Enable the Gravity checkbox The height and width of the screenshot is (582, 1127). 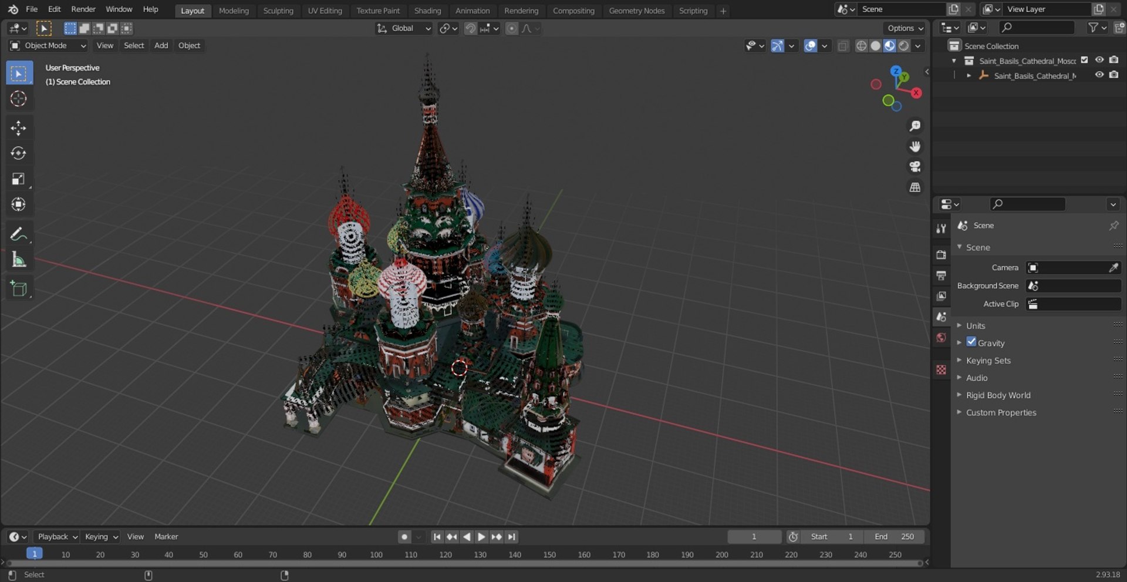pyautogui.click(x=971, y=342)
